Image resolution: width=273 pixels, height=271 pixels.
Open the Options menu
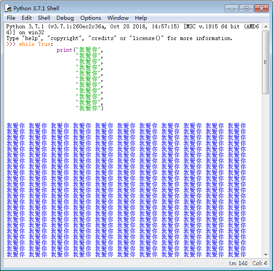coord(91,18)
